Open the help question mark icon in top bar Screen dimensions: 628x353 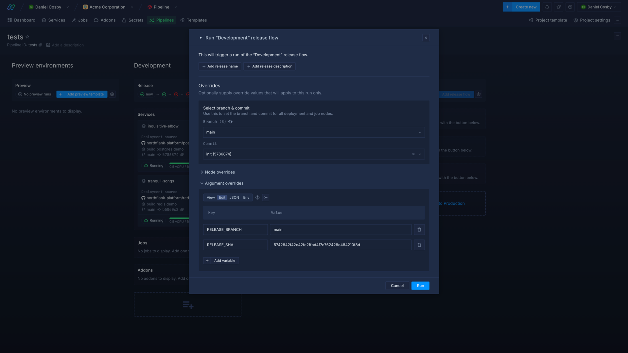570,7
